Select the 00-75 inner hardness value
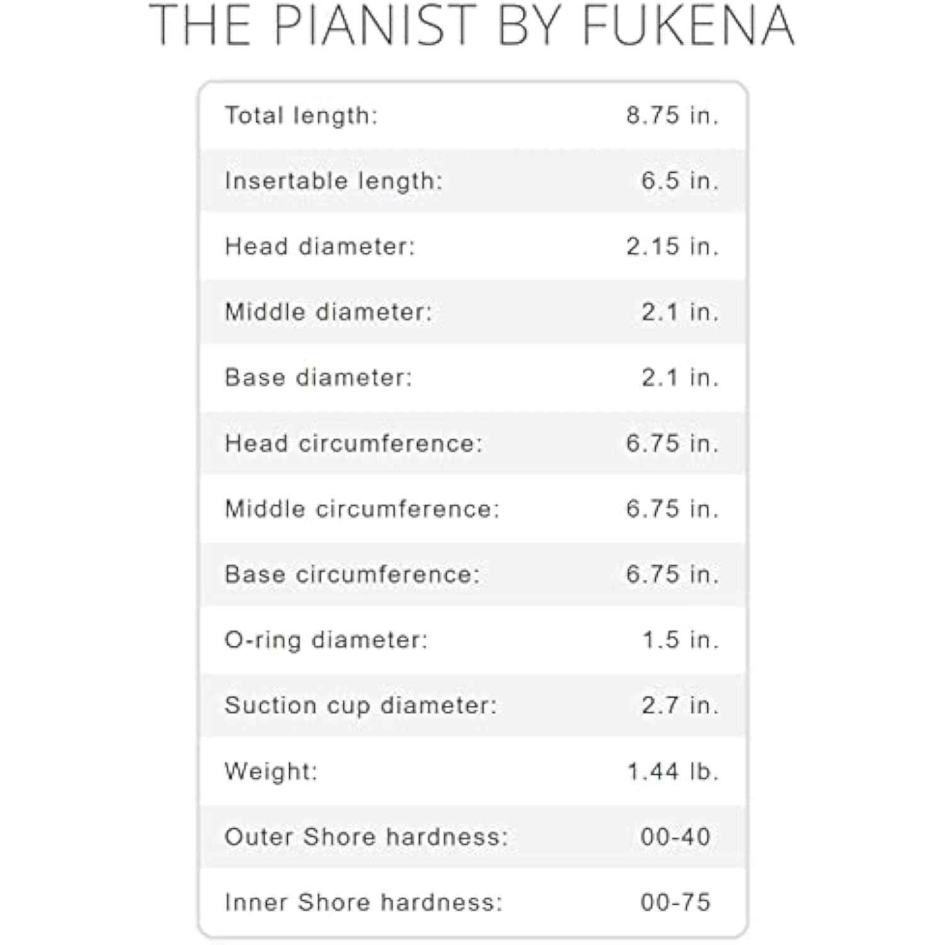 pos(675,902)
